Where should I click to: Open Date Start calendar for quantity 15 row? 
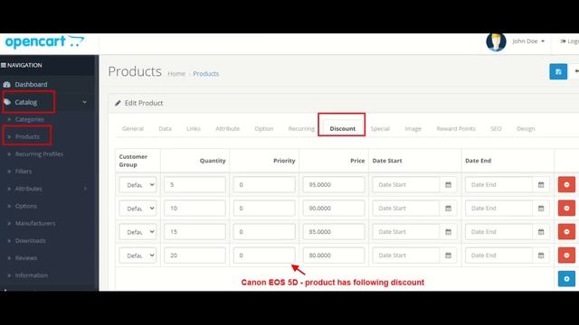449,232
